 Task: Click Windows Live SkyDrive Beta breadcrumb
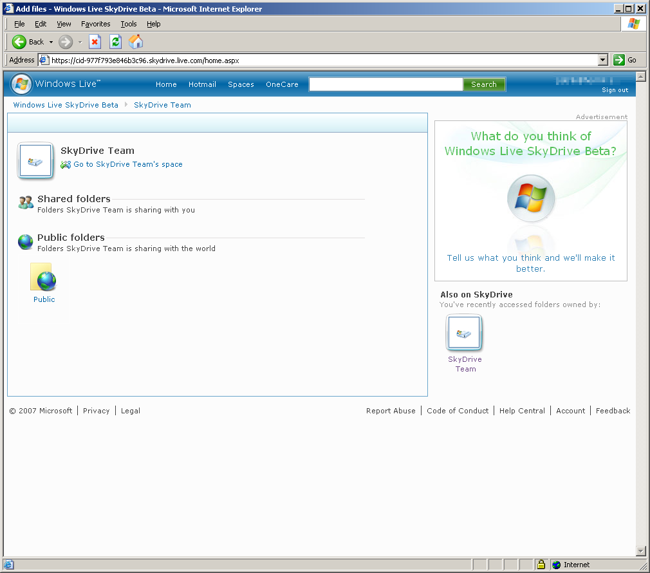pos(66,105)
